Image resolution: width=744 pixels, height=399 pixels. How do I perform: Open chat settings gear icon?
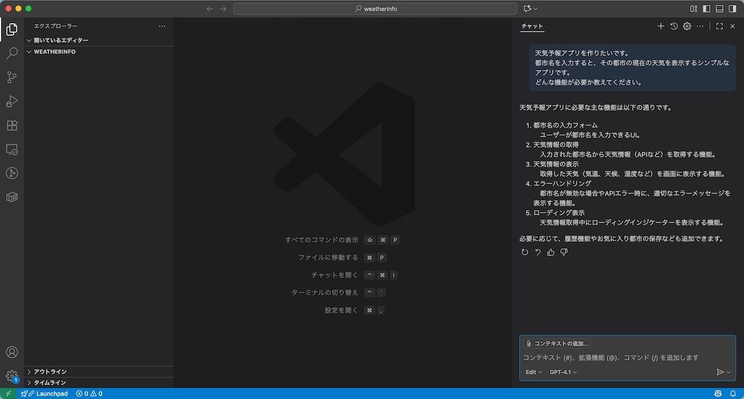pos(687,26)
